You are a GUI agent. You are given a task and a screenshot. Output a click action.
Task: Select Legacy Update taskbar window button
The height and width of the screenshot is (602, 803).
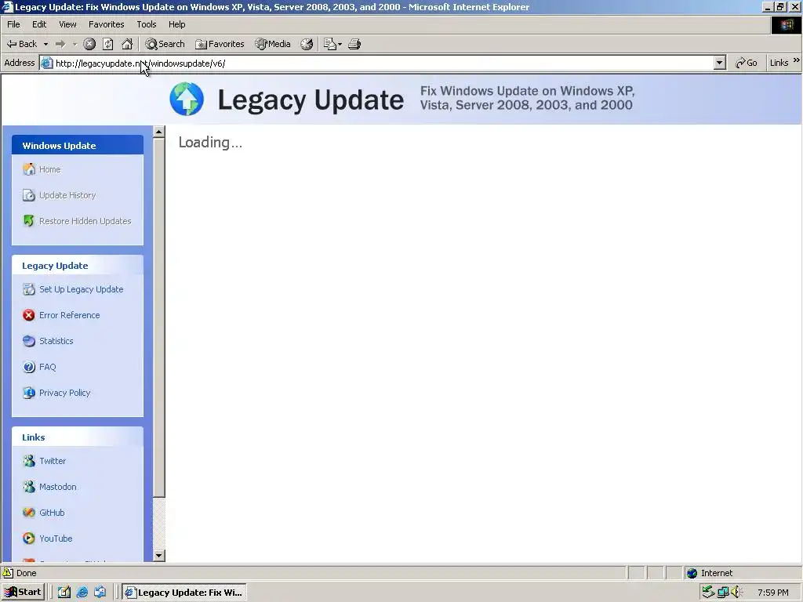coord(184,593)
